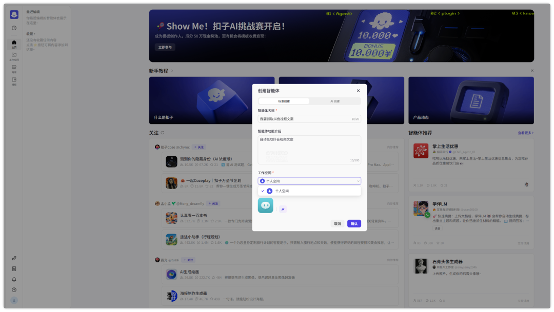Open the documentation icon in bottom sidebar
This screenshot has width=554, height=312.
pyautogui.click(x=14, y=268)
